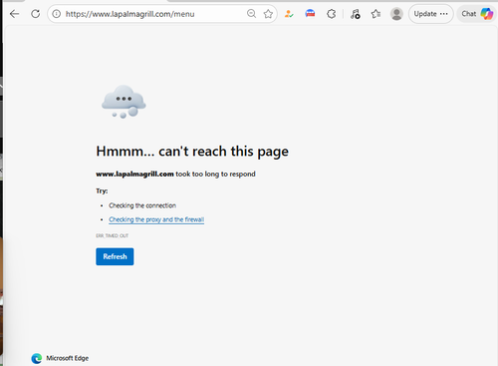Click the thinking cloud illustration
The width and height of the screenshot is (498, 366).
coord(124,102)
